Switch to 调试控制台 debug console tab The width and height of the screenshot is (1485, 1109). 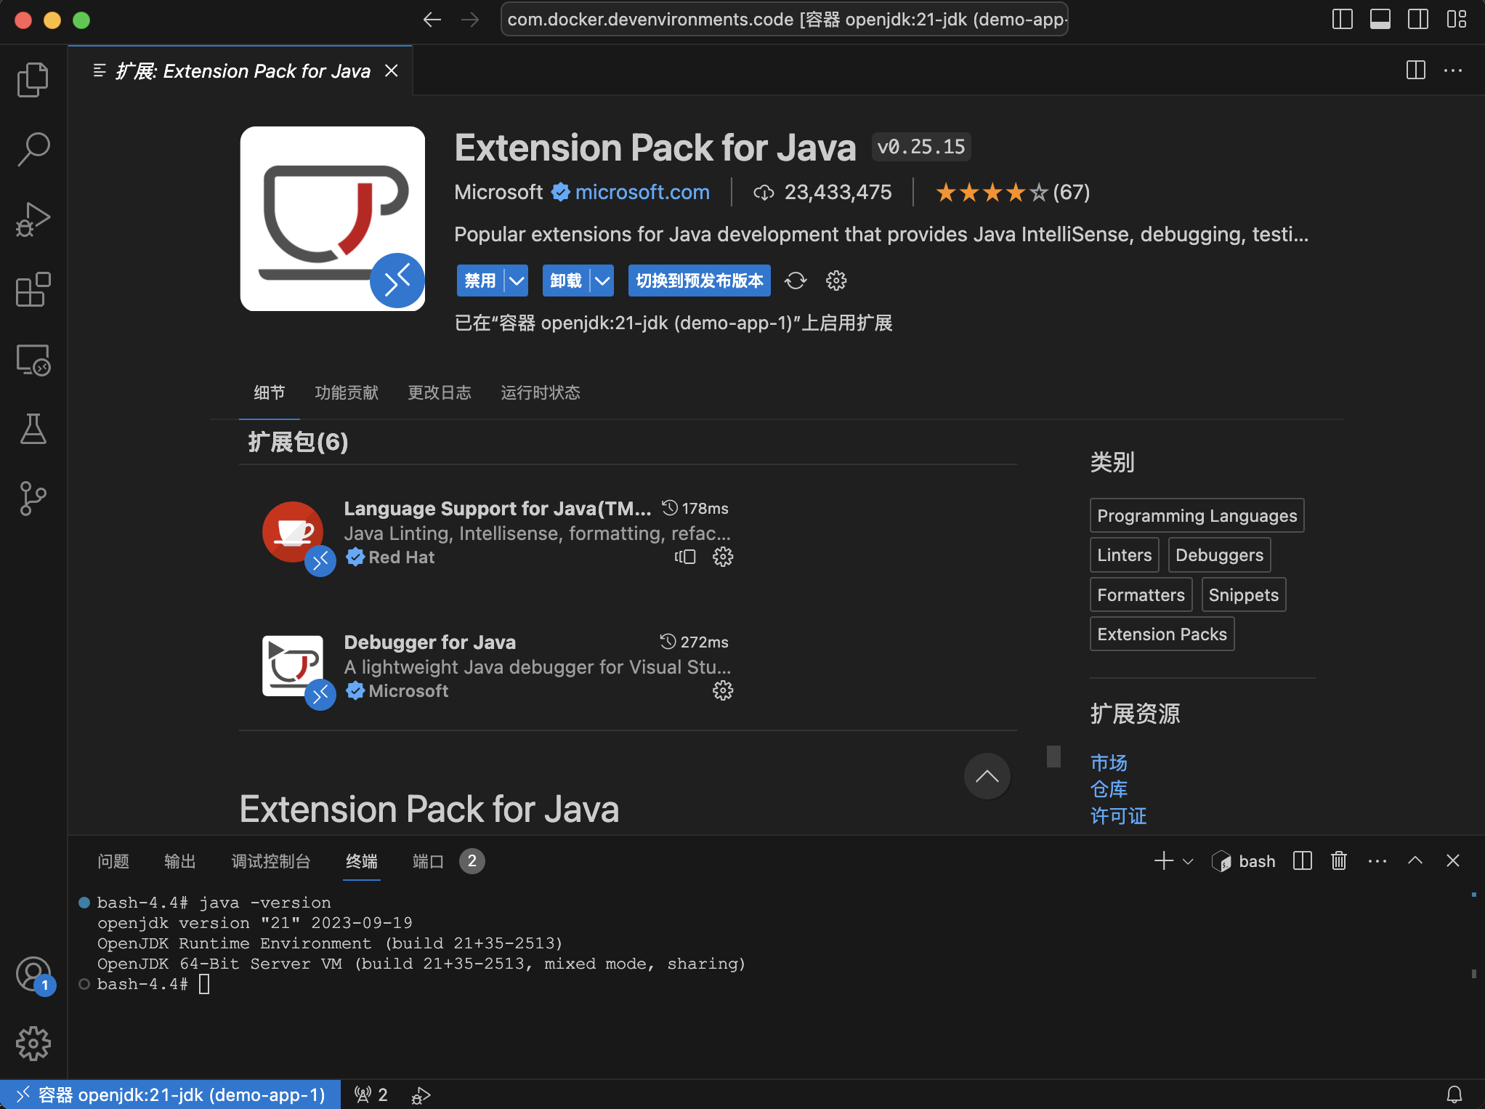(271, 861)
